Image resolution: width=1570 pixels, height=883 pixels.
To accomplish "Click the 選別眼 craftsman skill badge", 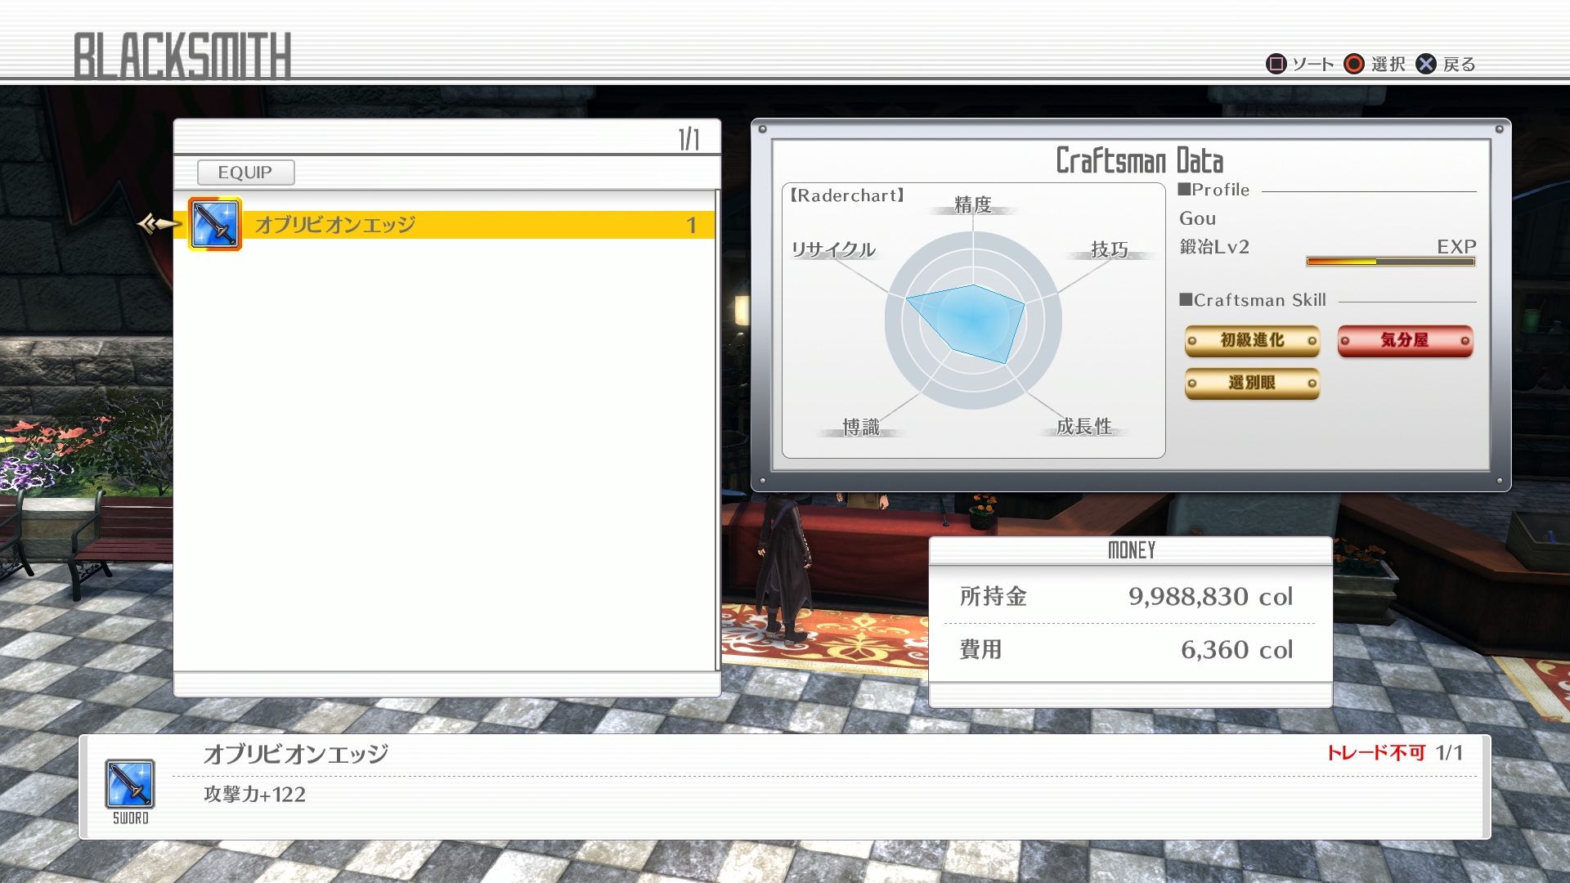I will click(x=1252, y=383).
